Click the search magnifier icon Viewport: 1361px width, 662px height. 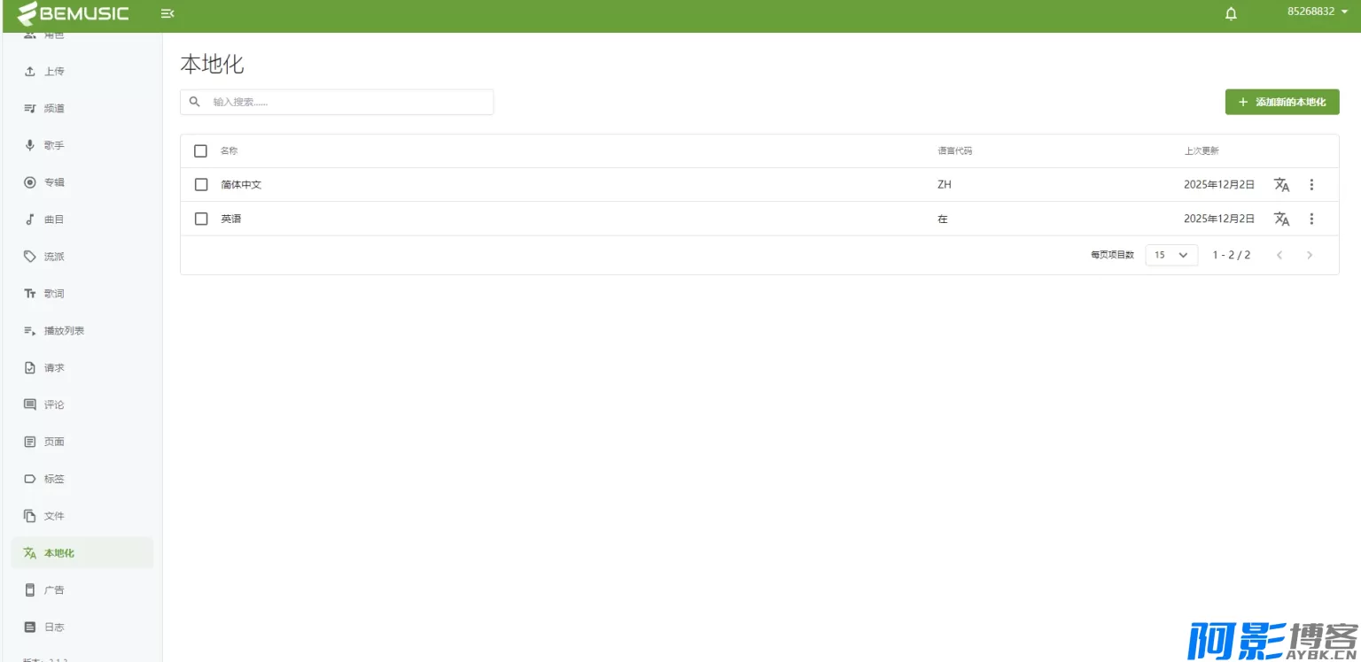click(x=195, y=102)
